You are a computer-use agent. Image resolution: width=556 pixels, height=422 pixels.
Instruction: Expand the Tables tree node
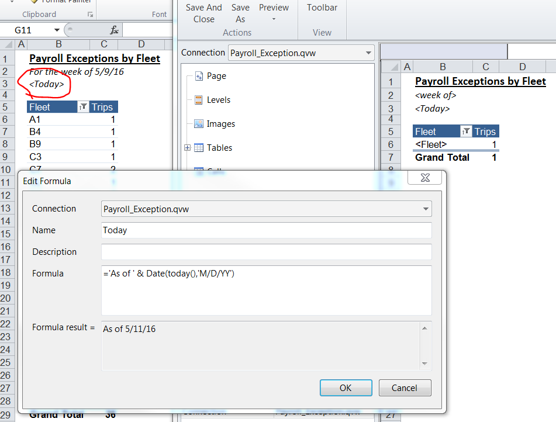[187, 147]
